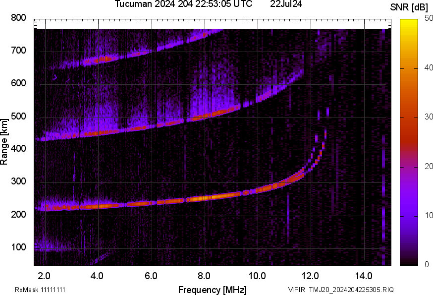Click the Frequency [MHz] axis label
This screenshot has height=295, width=433.
point(212,290)
